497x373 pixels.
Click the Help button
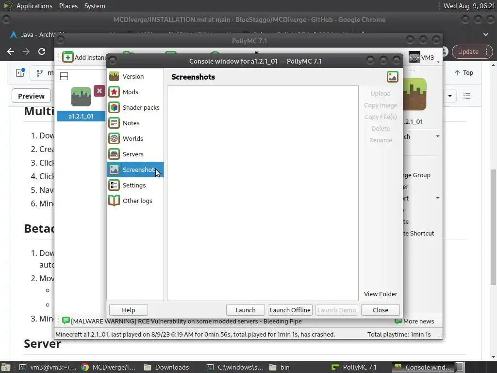[x=128, y=310]
